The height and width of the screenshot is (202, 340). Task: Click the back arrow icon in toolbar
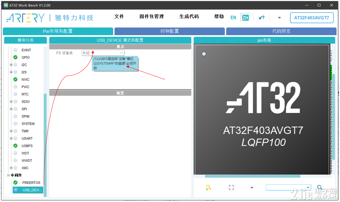[262, 17]
